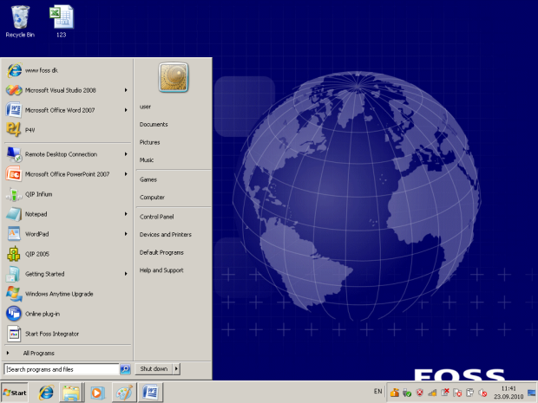Open WordPad icon in Start menu

click(x=14, y=234)
